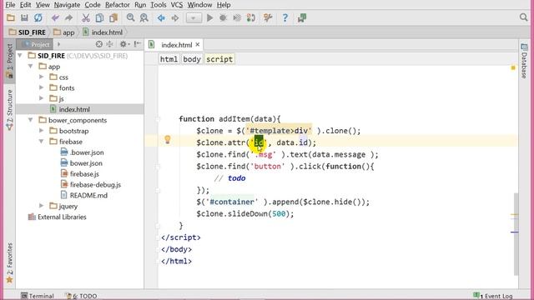This screenshot has width=534, height=300.
Task: Click the Search Everywhere magnifier
Action: point(523,17)
